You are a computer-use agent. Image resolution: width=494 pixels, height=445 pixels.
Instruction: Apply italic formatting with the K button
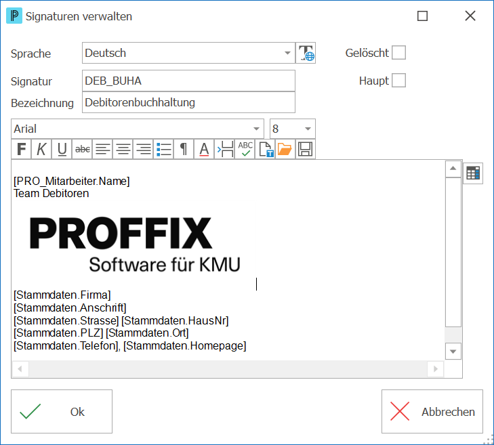click(41, 149)
